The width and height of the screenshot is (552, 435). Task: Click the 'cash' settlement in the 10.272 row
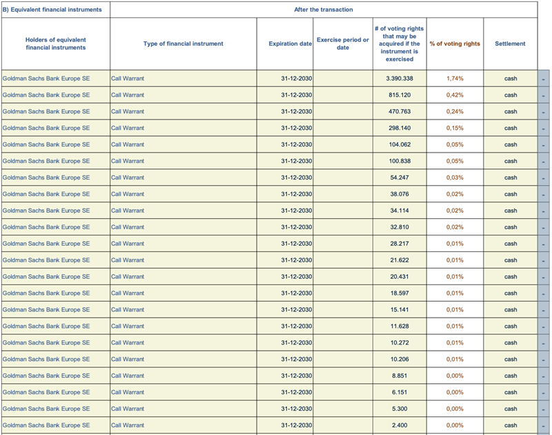511,342
